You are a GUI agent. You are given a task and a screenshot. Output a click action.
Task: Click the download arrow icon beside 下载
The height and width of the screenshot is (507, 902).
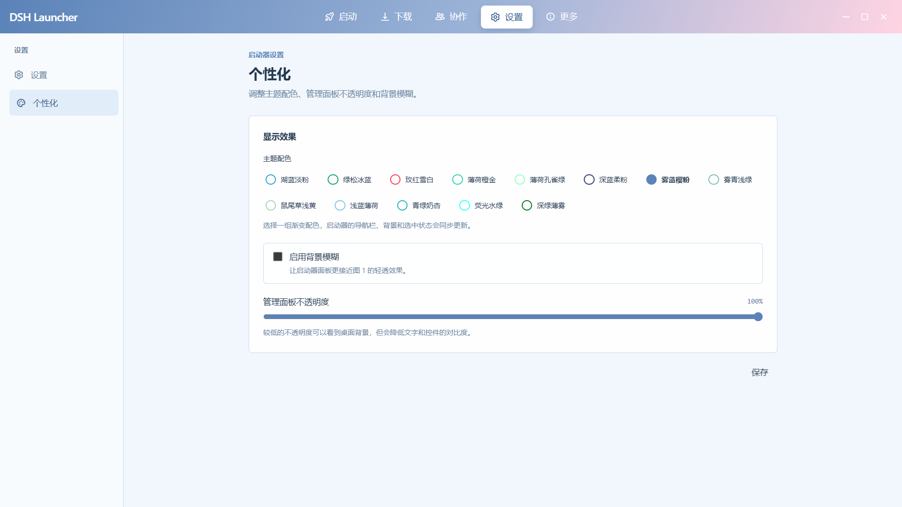(x=385, y=17)
